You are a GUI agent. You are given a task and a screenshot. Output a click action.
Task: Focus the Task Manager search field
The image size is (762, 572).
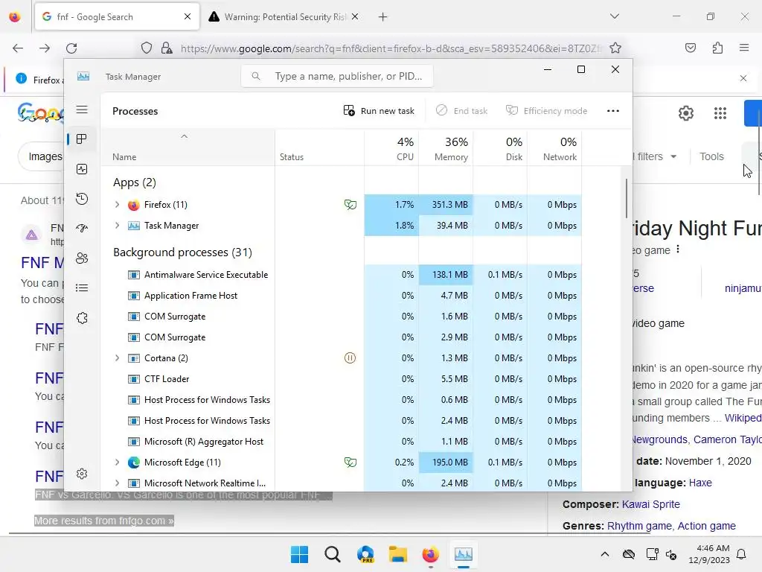[337, 77]
